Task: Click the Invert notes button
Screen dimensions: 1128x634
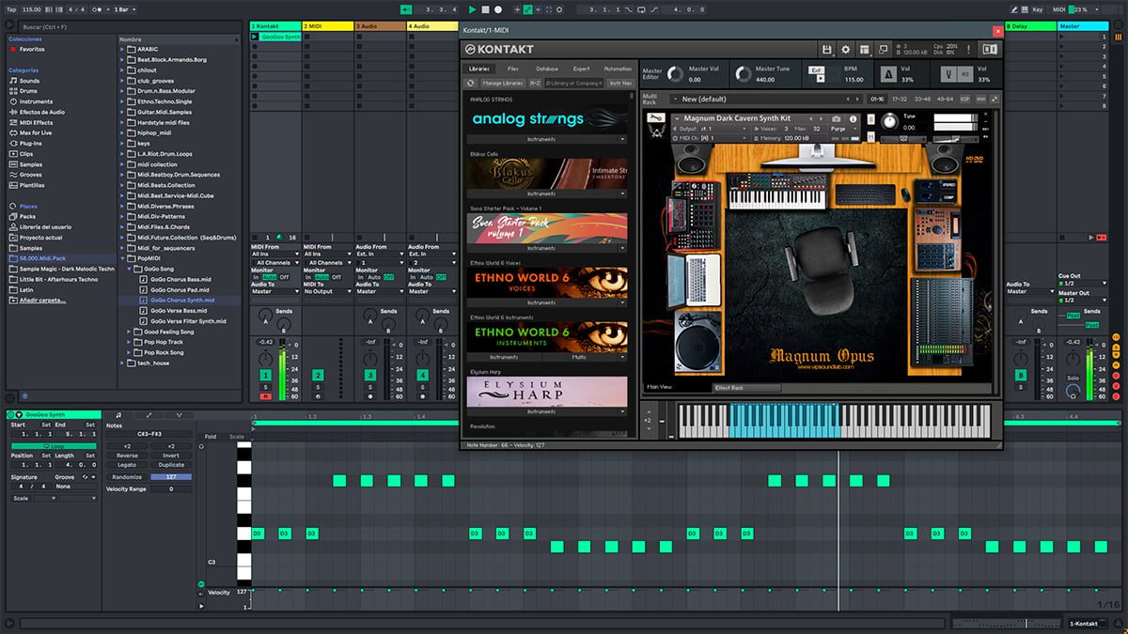Action: pos(171,456)
